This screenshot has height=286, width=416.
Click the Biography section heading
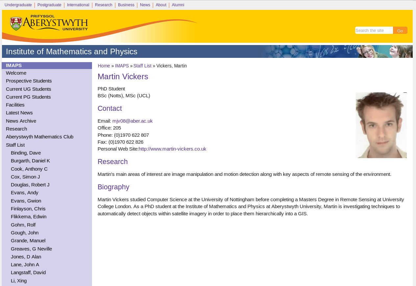click(113, 187)
